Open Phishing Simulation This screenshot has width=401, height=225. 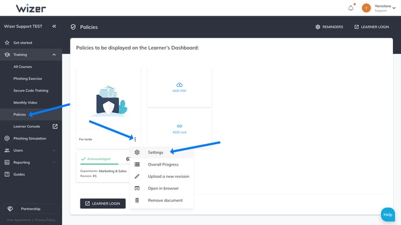pos(30,138)
